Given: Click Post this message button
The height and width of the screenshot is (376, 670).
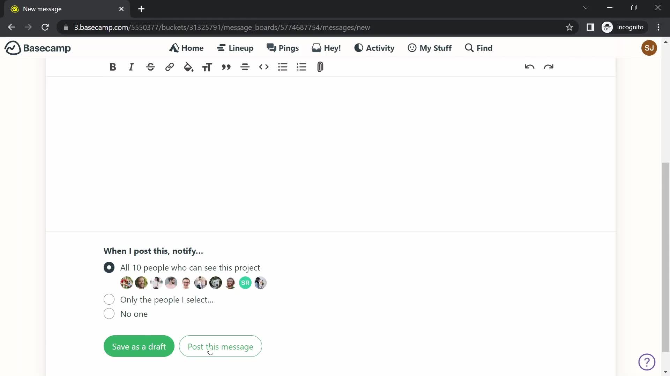Looking at the screenshot, I should pyautogui.click(x=221, y=347).
